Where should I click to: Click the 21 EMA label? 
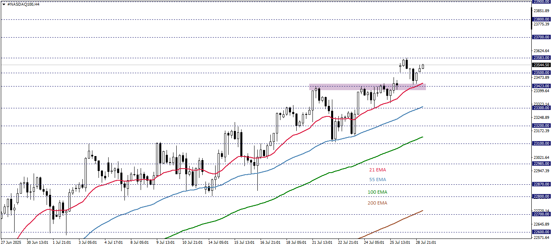click(377, 170)
